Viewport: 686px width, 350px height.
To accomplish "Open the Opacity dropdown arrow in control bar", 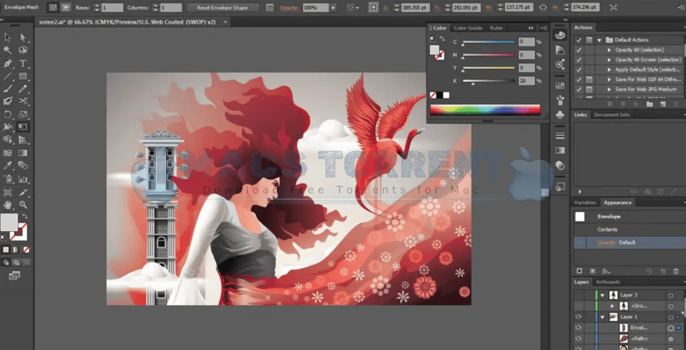I will [x=333, y=8].
